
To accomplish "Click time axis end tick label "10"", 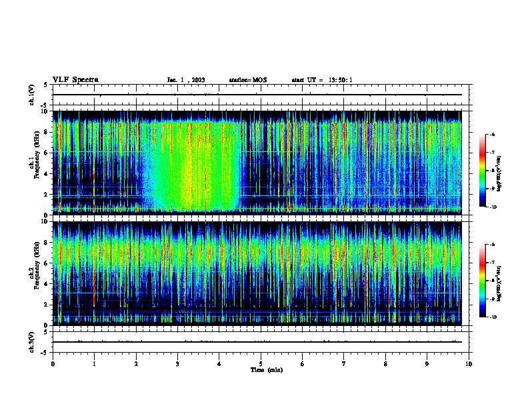I will click(469, 364).
